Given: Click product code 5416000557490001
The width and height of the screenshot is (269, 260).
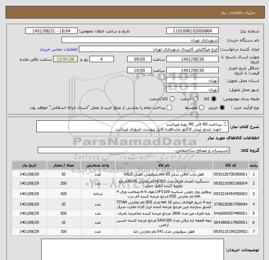Looking at the screenshot, I should pyautogui.click(x=231, y=213).
